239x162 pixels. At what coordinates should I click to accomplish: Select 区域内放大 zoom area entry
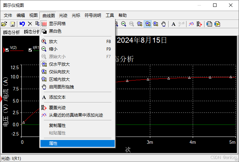pyautogui.click(x=77, y=79)
